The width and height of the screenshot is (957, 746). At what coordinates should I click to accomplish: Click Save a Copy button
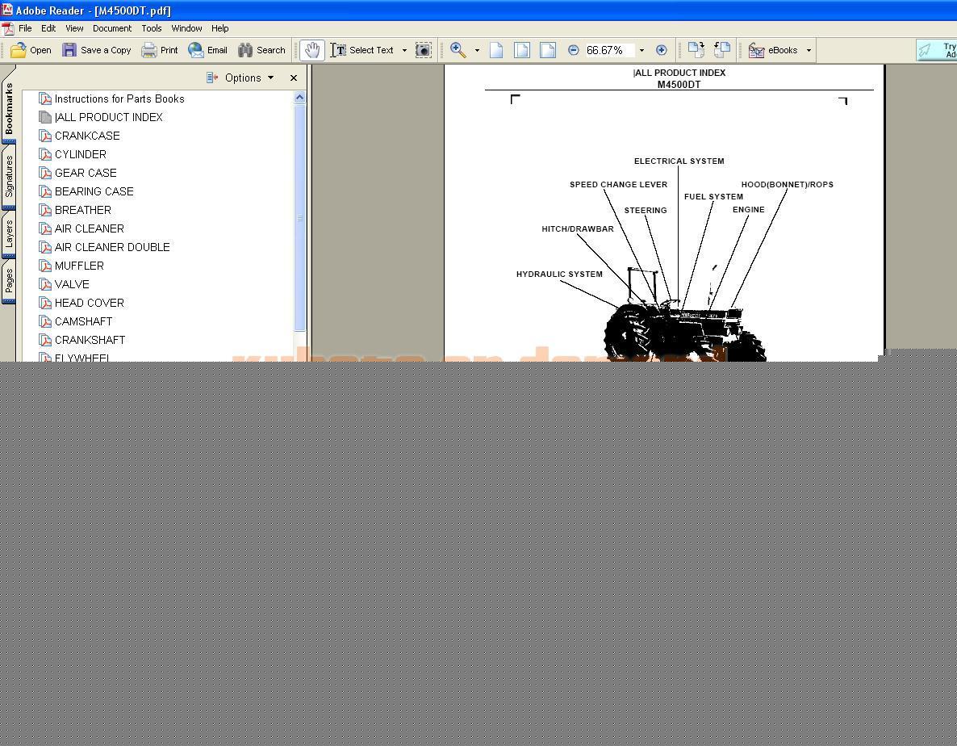point(97,50)
